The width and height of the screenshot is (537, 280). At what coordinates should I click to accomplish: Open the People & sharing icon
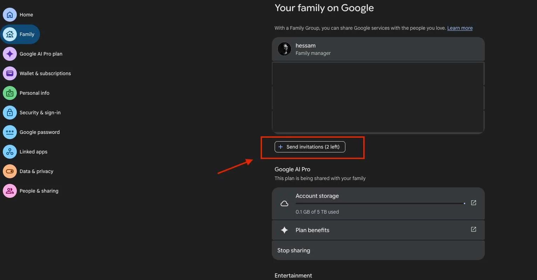tap(10, 191)
